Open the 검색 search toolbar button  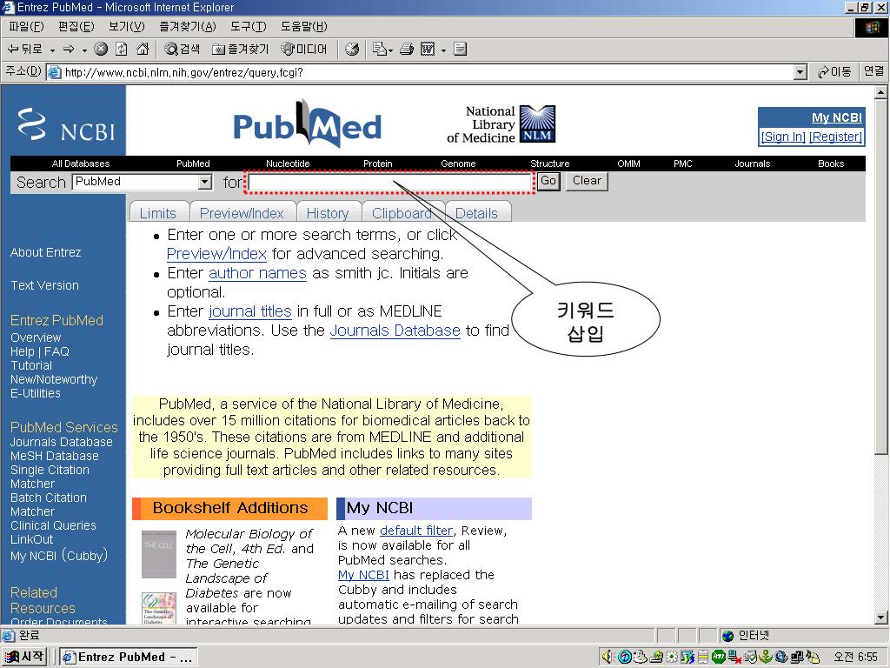[x=182, y=50]
